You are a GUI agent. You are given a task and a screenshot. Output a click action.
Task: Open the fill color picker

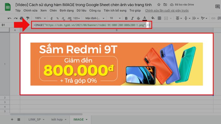[153, 18]
